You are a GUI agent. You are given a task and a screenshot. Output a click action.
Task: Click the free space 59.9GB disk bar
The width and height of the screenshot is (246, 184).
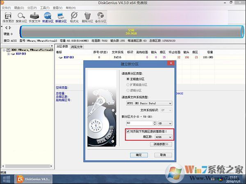tap(132, 32)
